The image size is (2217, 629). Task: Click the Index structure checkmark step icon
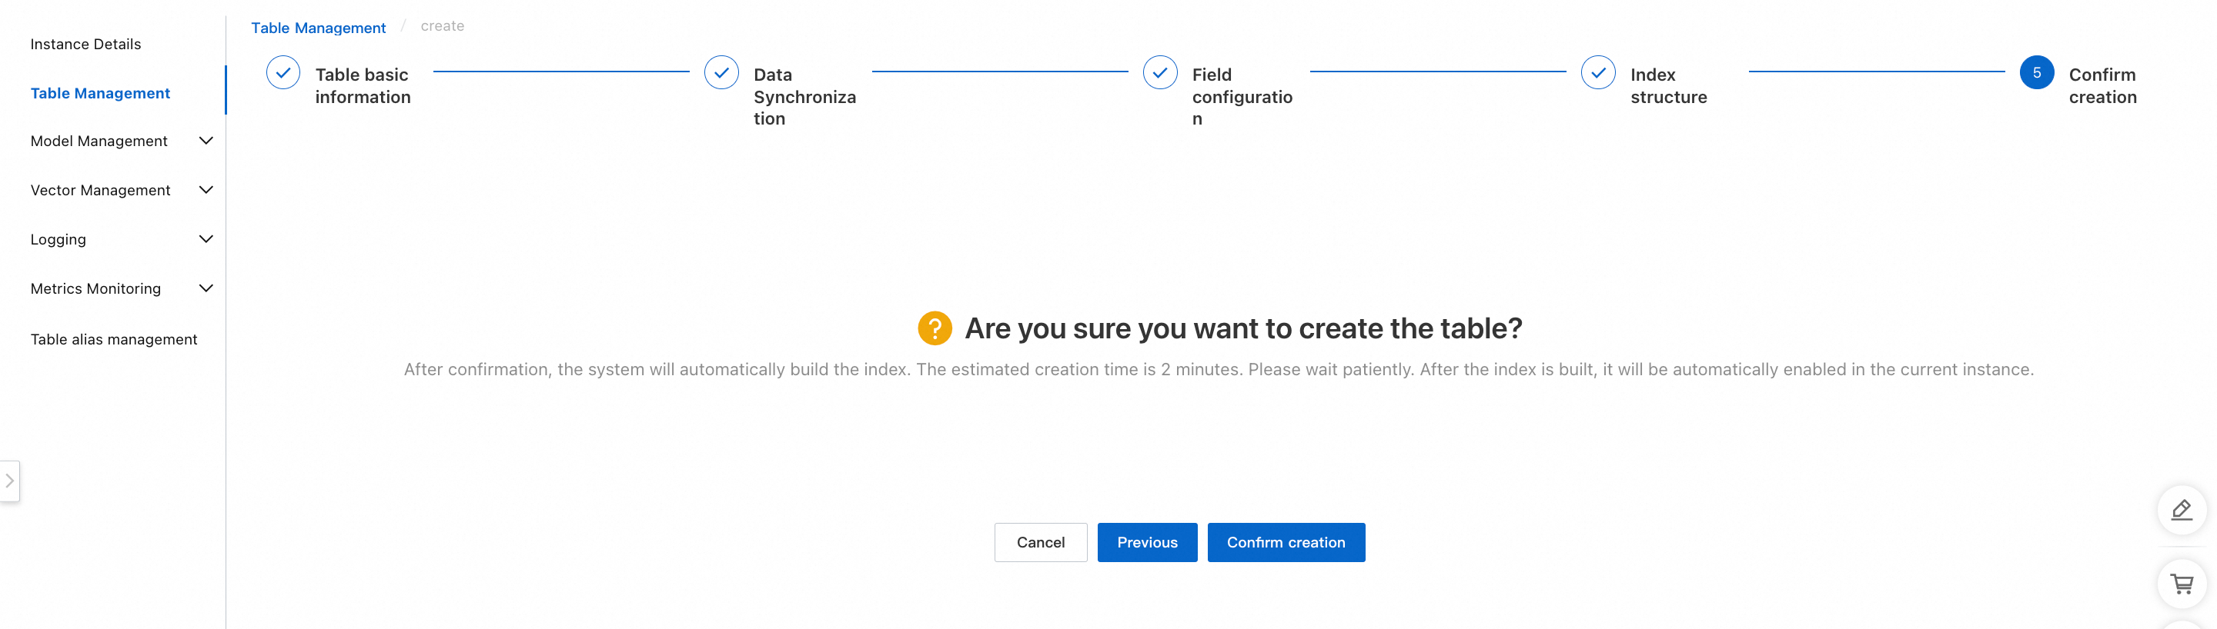1598,73
